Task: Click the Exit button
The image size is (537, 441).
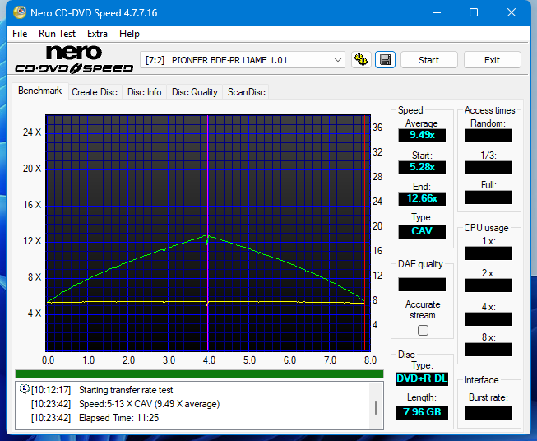Action: click(492, 60)
